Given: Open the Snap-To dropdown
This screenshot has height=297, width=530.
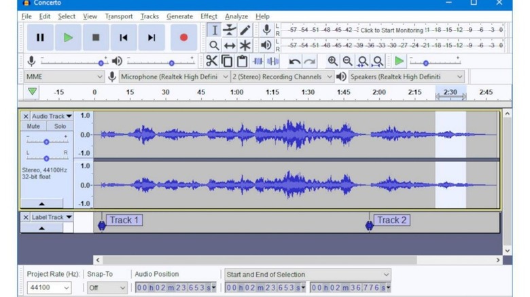Looking at the screenshot, I should 122,288.
